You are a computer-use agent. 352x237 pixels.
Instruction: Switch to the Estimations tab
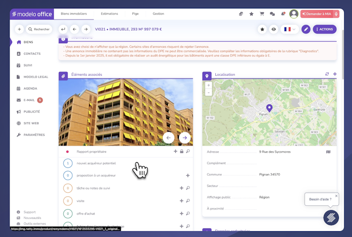(109, 14)
